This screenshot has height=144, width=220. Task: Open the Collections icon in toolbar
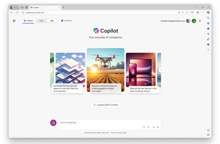click(198, 12)
